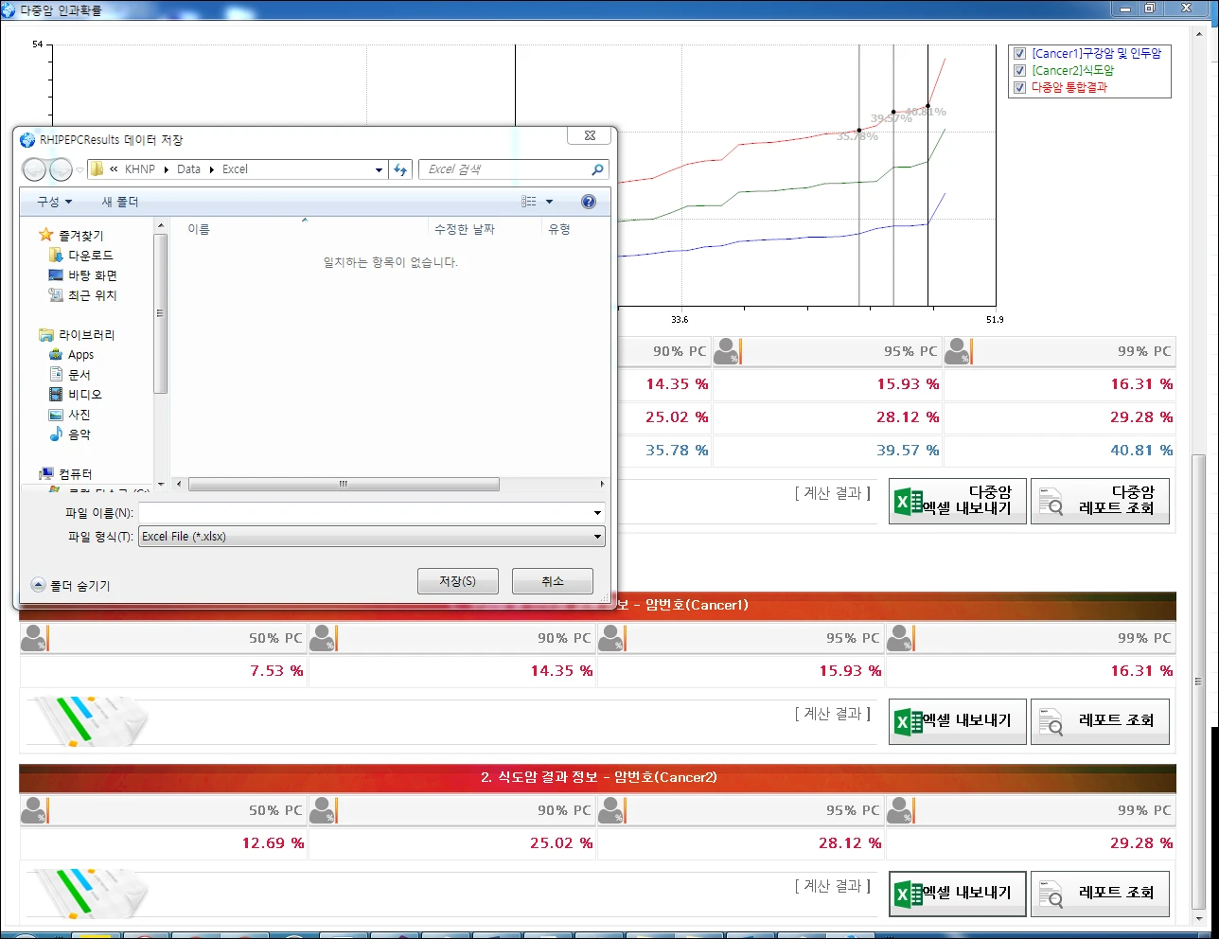This screenshot has width=1219, height=939.
Task: Click Cancer2 엑셀 내보내기 button
Action: point(957,894)
